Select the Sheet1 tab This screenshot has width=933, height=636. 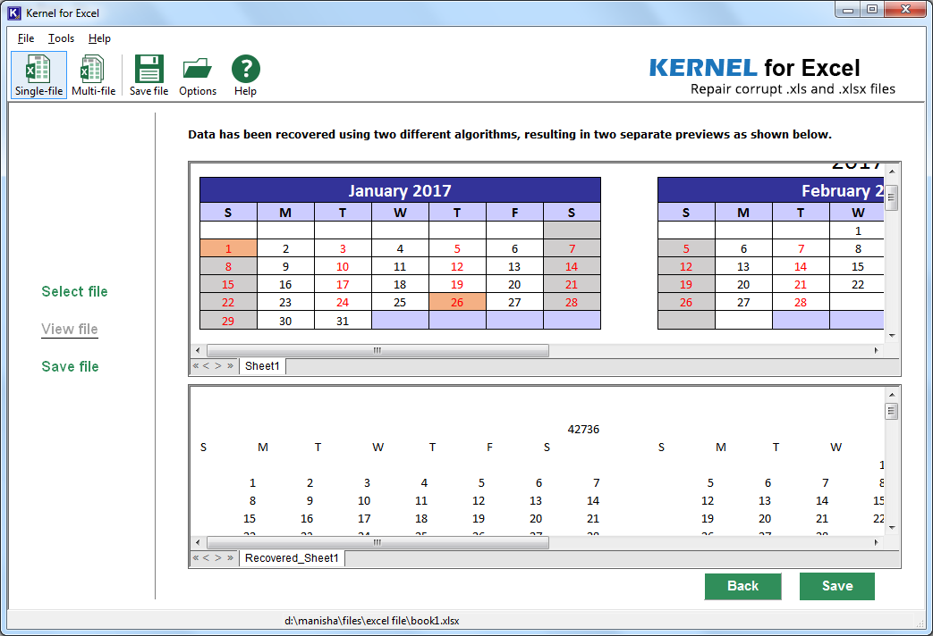click(x=262, y=366)
